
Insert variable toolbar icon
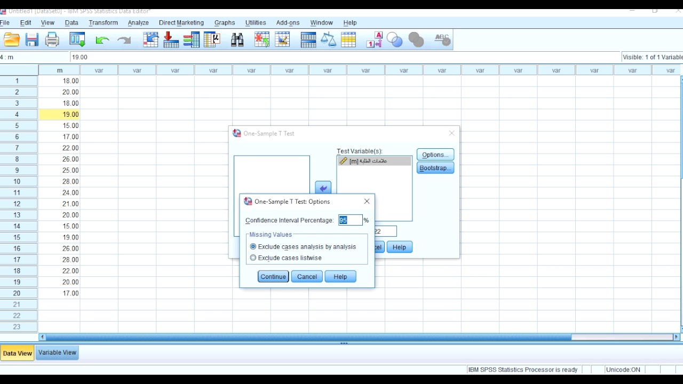tap(282, 40)
